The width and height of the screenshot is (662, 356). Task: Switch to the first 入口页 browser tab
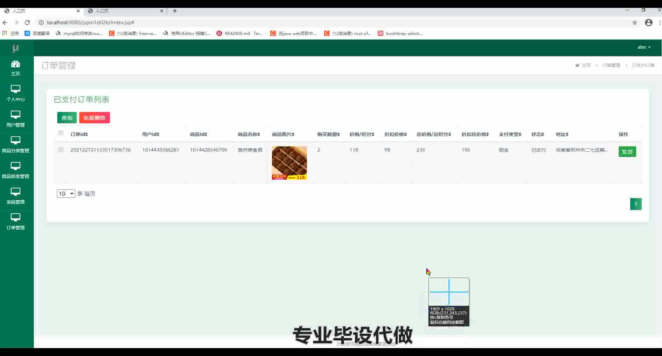click(x=42, y=11)
